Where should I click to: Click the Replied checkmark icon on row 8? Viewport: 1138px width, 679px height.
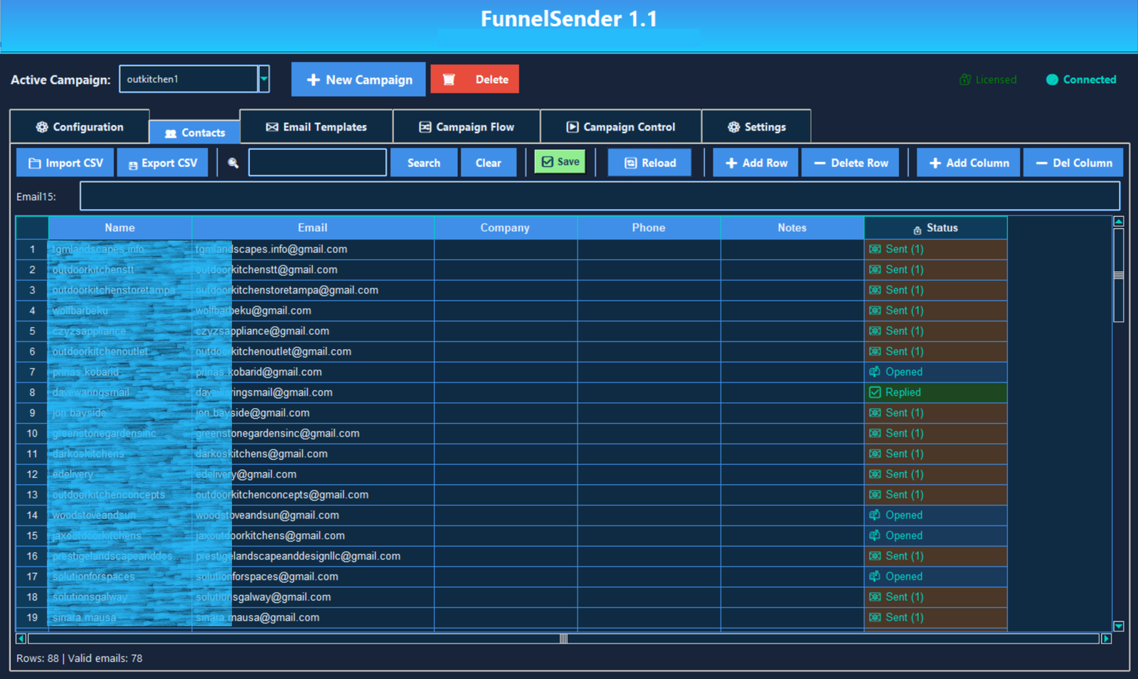tap(875, 392)
